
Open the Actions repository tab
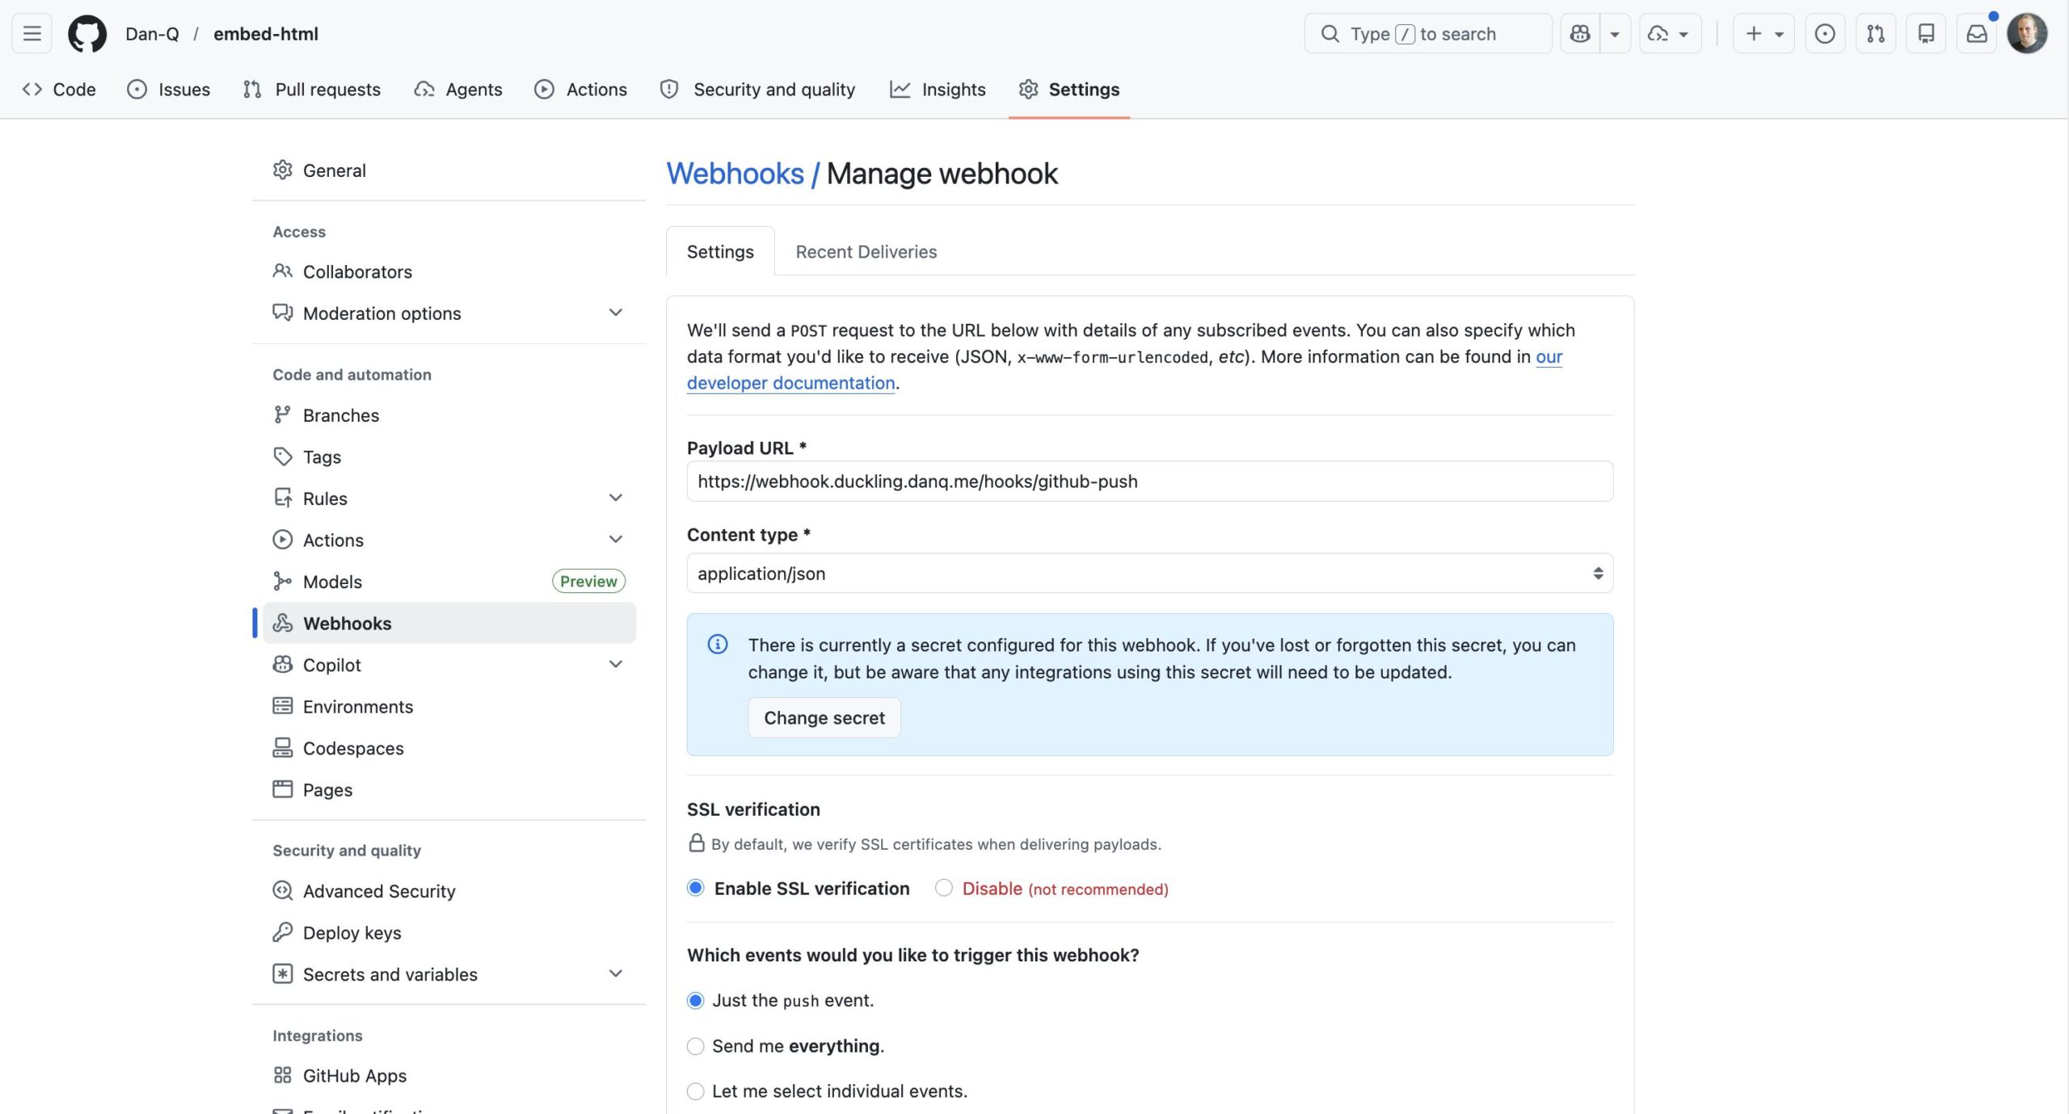580,89
